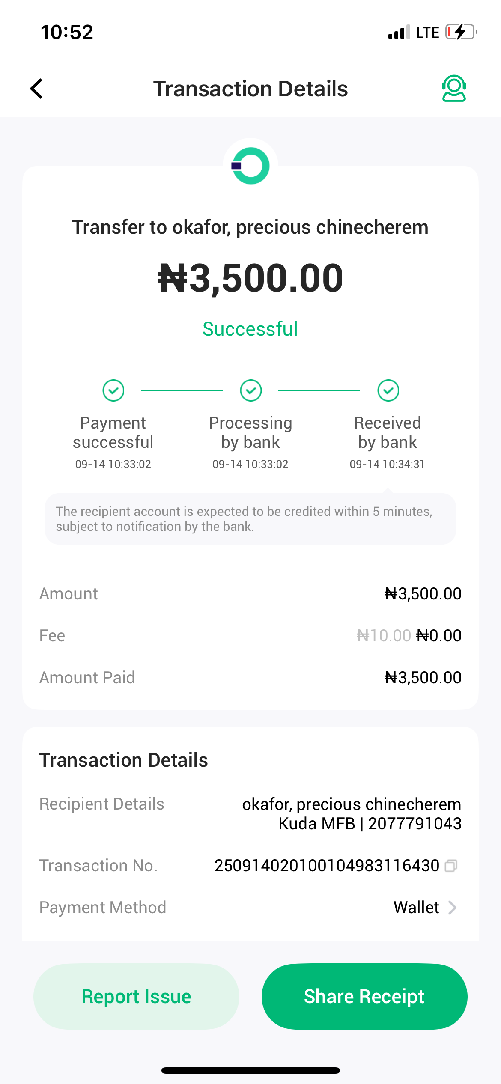Image resolution: width=501 pixels, height=1084 pixels.
Task: Tap the Successful status label
Action: click(x=250, y=329)
